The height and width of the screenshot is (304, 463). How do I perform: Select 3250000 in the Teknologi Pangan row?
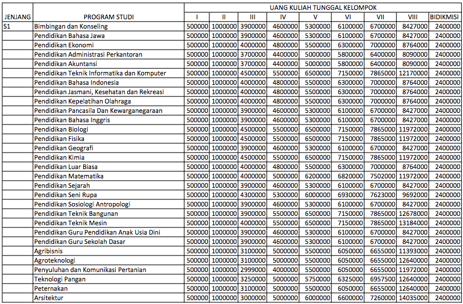click(253, 279)
